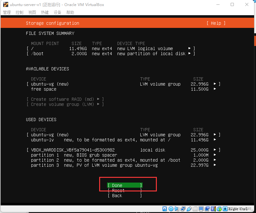Click the keyboard capture arrow icon
The width and height of the screenshot is (256, 213).
click(x=225, y=209)
